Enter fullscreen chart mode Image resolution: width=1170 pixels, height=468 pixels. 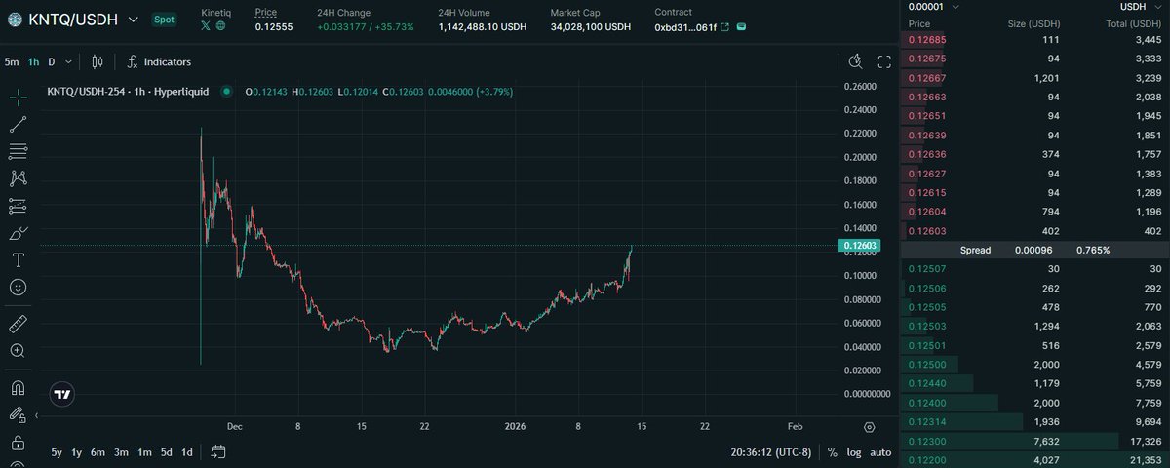point(884,62)
